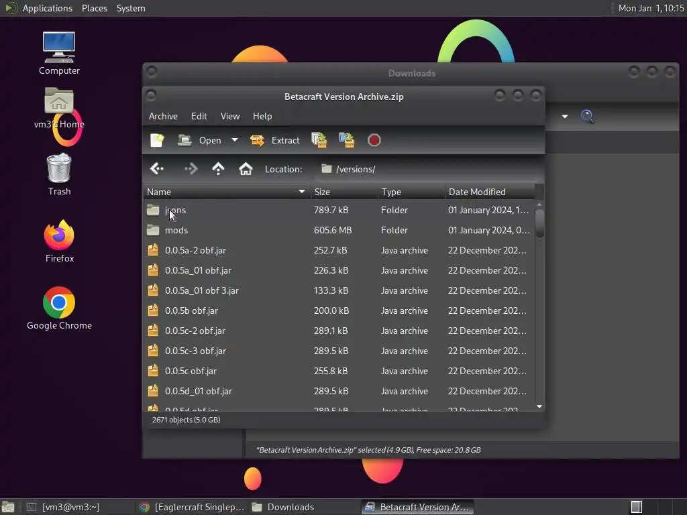The height and width of the screenshot is (515, 687).
Task: Click window menu button of archive window
Action: pyautogui.click(x=151, y=95)
